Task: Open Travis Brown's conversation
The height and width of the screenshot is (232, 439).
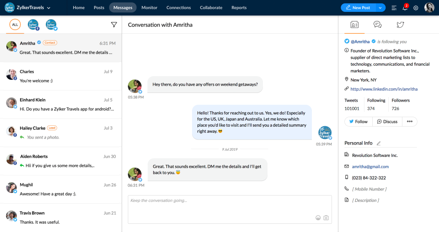Action: (x=61, y=217)
